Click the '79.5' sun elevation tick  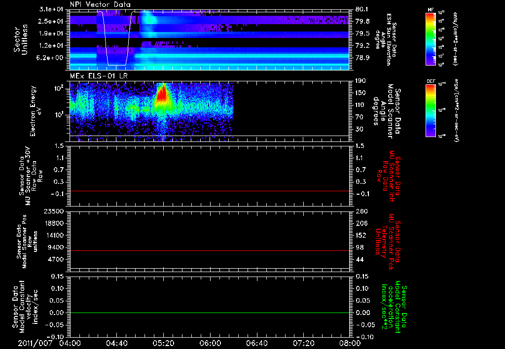362,34
